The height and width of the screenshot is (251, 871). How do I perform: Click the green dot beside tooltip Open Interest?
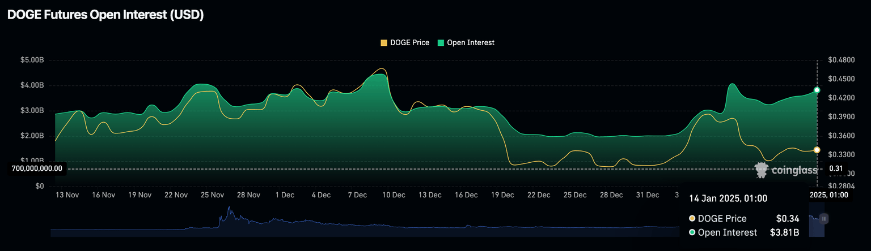[x=692, y=232]
